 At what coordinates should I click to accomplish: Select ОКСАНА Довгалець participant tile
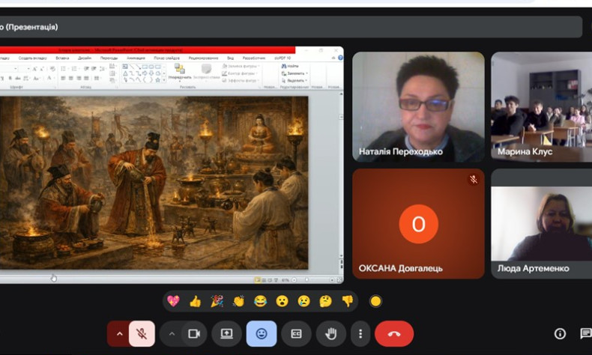[x=418, y=224]
